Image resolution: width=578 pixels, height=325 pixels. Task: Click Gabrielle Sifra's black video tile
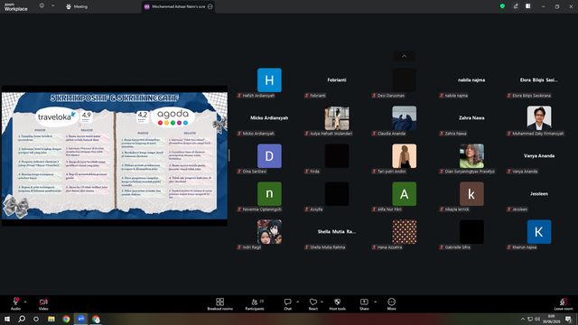(x=471, y=232)
